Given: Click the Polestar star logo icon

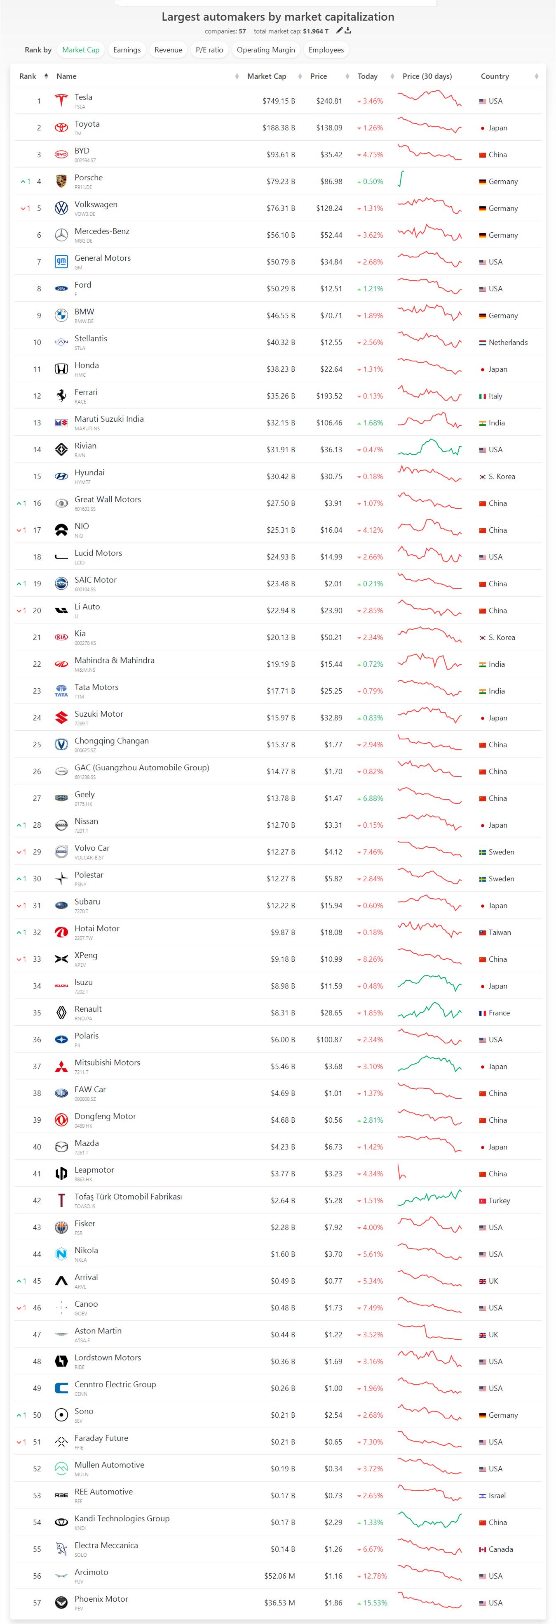Looking at the screenshot, I should 61,878.
